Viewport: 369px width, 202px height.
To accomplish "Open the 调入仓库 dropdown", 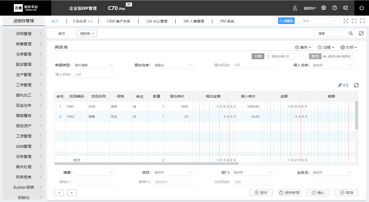I will [x=332, y=65].
